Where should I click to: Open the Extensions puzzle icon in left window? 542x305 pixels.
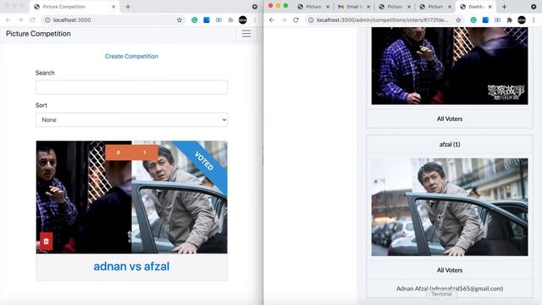230,20
